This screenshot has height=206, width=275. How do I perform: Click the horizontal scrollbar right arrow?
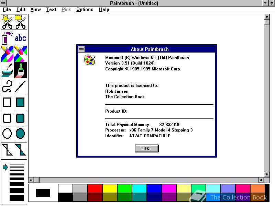click(x=261, y=180)
